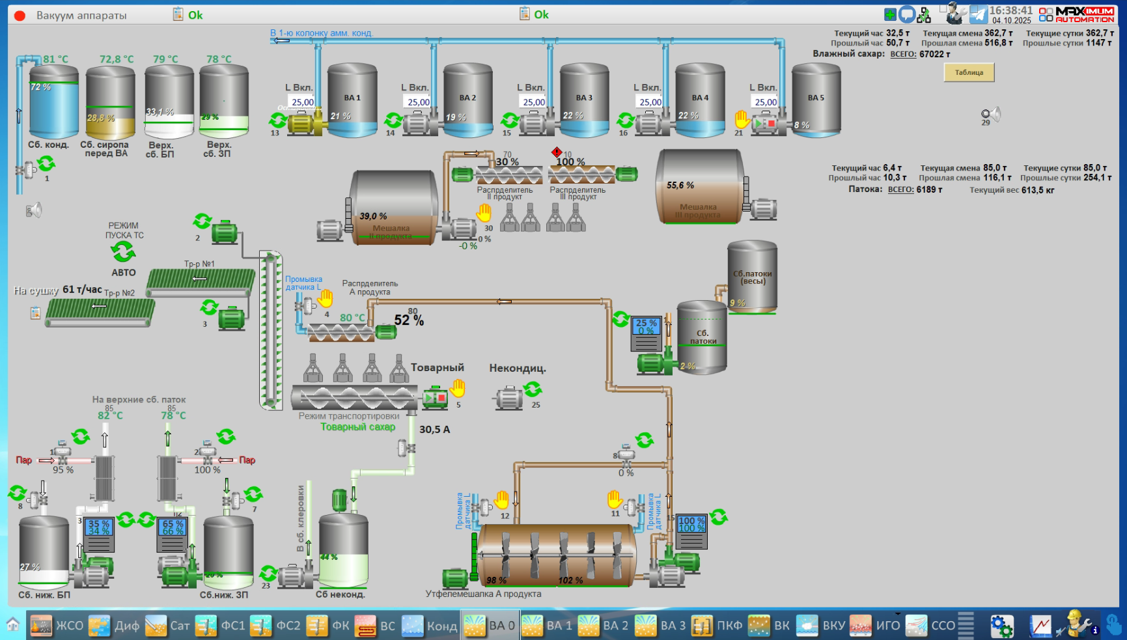The width and height of the screenshot is (1127, 640).
Task: Open the network status diagram icon
Action: coord(924,15)
